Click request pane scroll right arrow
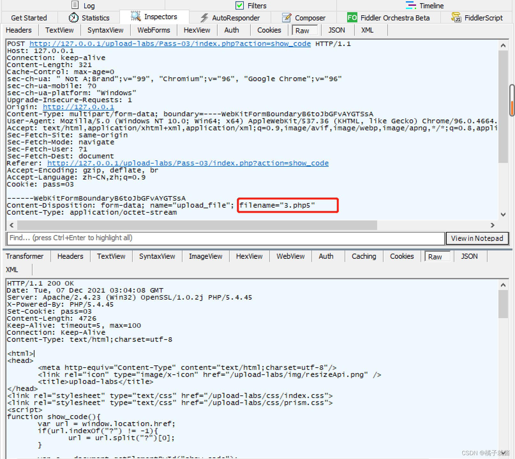The width and height of the screenshot is (515, 459). tap(492, 225)
